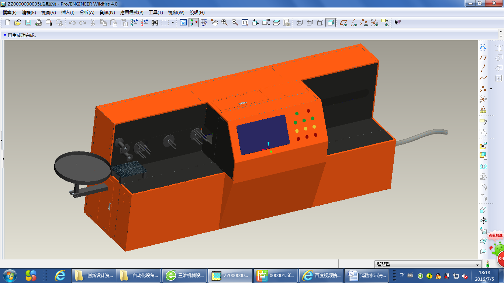Open the 檔案(F) menu
The width and height of the screenshot is (504, 283).
tap(10, 13)
